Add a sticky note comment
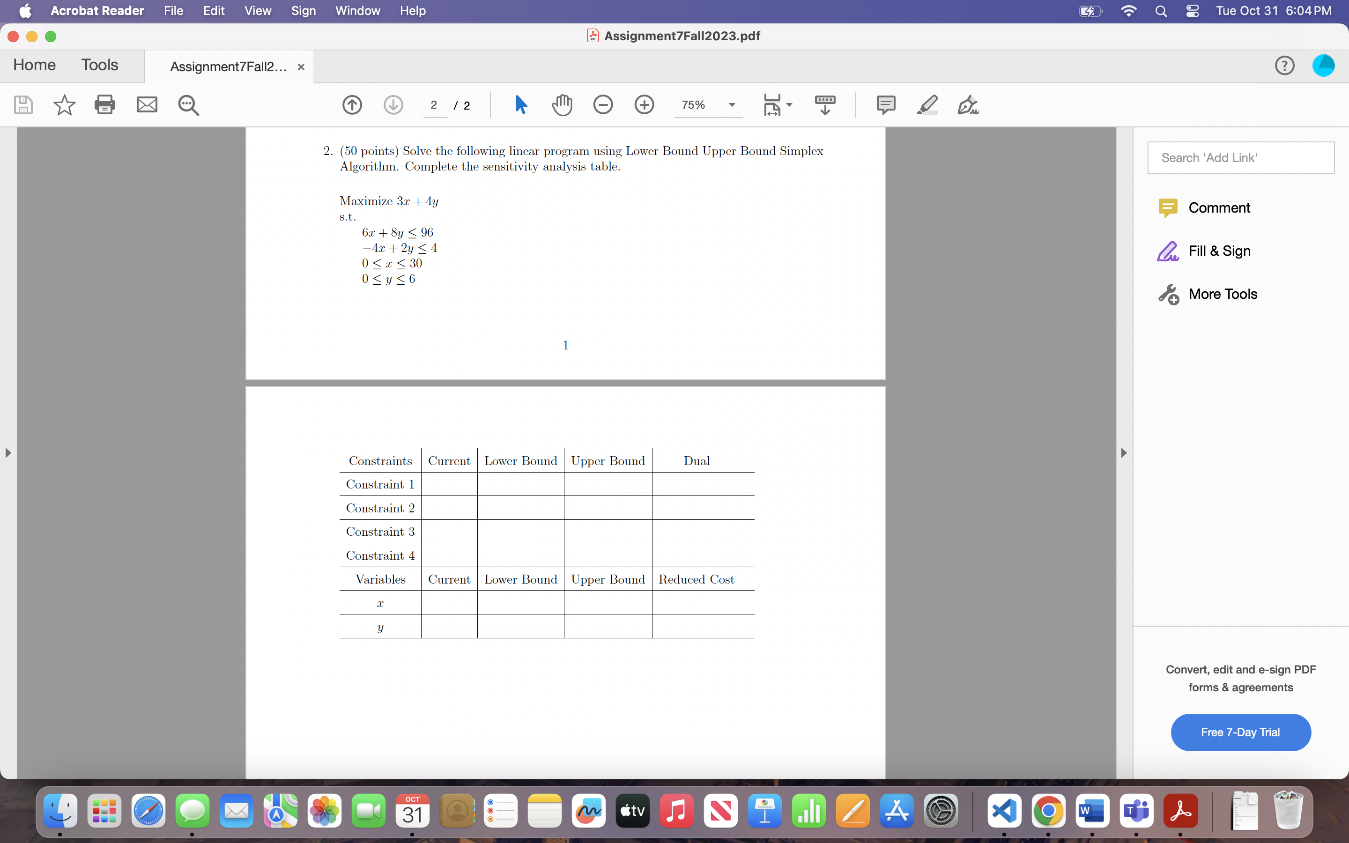 click(885, 105)
